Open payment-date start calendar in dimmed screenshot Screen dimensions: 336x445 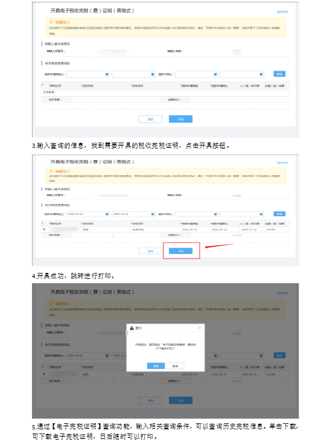pyautogui.click(x=215, y=356)
